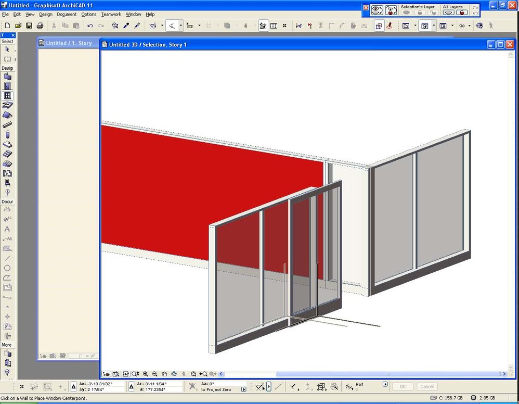Select the Beam tool in the toolbox

click(7, 124)
